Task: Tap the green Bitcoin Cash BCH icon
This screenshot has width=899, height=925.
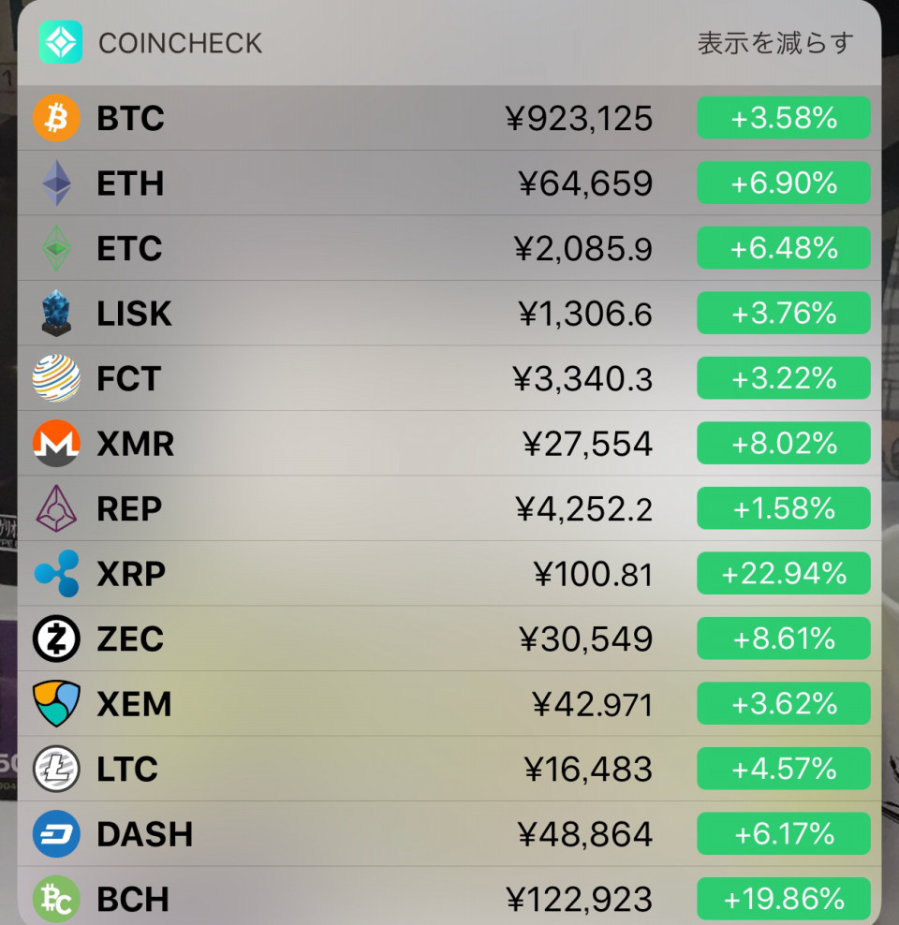Action: [56, 899]
